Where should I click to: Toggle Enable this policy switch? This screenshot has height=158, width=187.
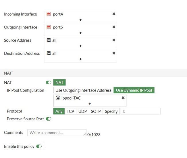pos(39,146)
